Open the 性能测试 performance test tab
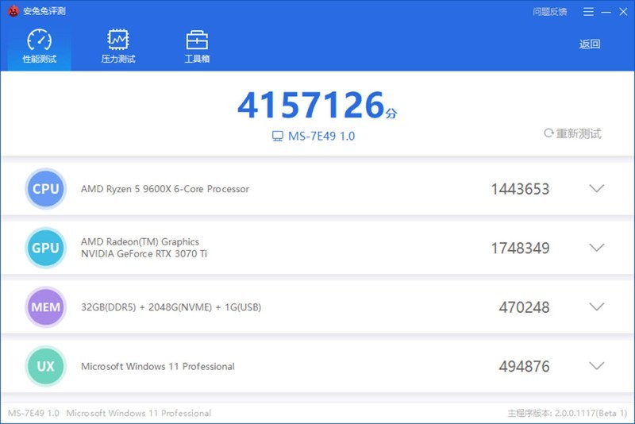635x424 pixels. click(39, 47)
